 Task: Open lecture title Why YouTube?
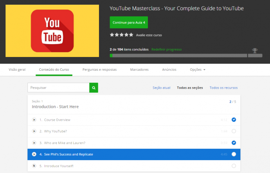[x=56, y=132]
